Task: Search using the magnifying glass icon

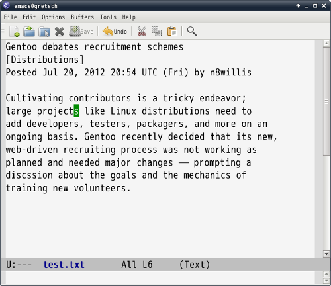Action: (x=192, y=31)
